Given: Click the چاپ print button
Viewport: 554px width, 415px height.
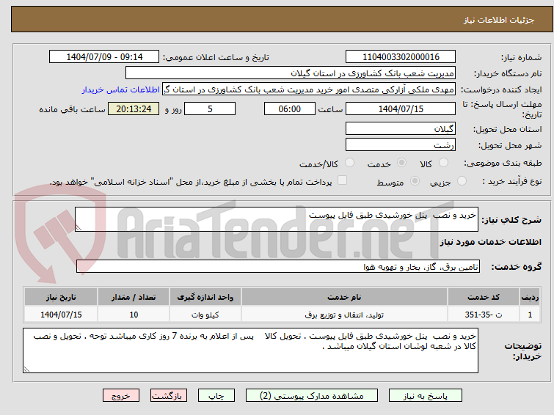Looking at the screenshot, I should pos(216,396).
